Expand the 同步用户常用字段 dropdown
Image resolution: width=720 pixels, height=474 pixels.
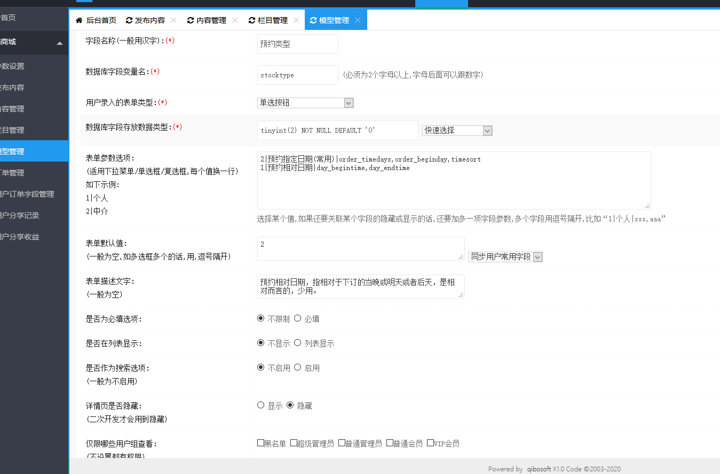[x=505, y=257]
